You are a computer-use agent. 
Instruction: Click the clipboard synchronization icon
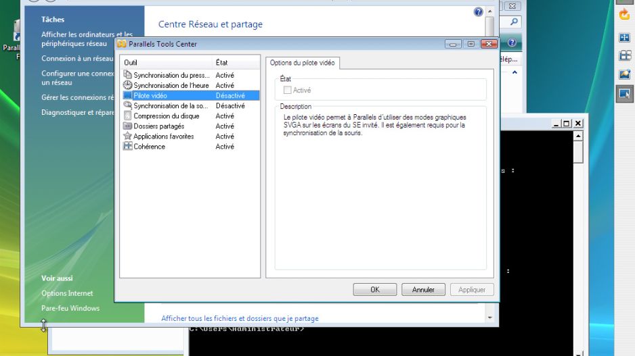point(127,75)
